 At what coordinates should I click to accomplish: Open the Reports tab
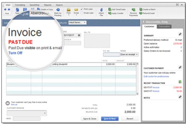[x=48, y=5]
